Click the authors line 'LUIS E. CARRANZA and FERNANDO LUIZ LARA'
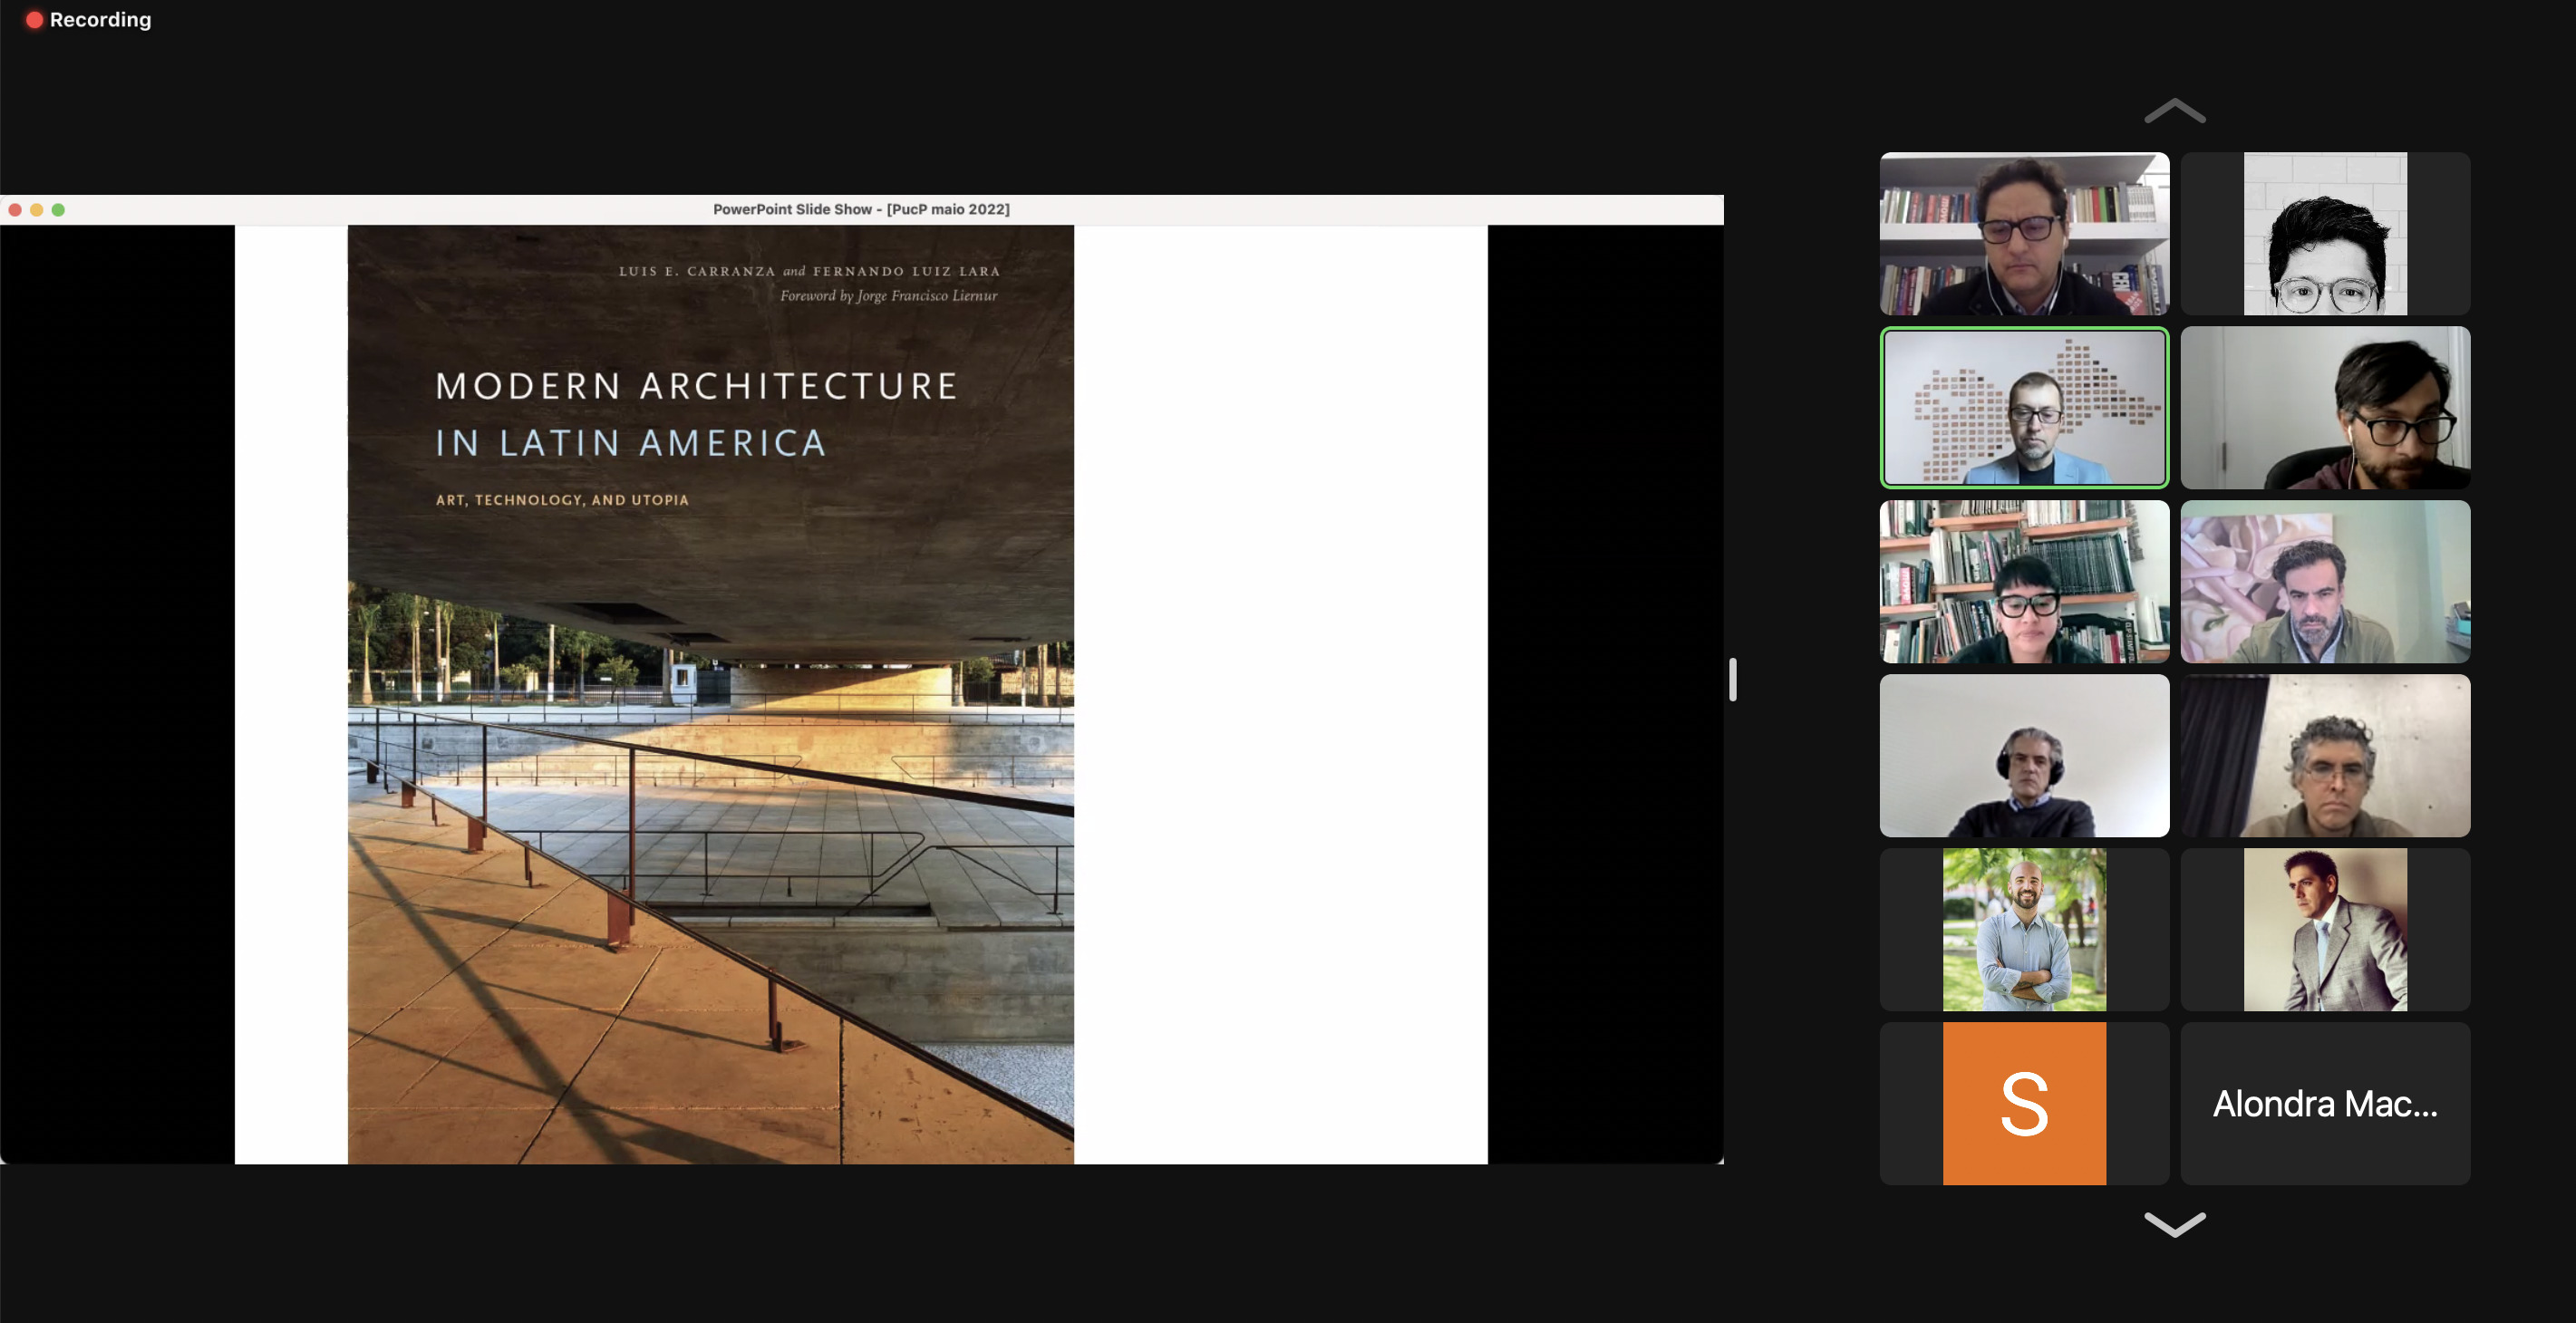Viewport: 2576px width, 1323px height. click(x=809, y=271)
